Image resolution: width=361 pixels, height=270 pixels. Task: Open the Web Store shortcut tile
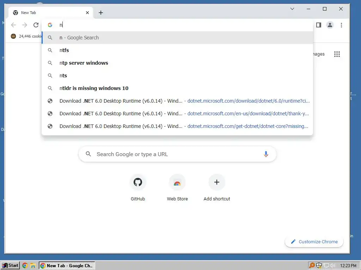pos(177,188)
